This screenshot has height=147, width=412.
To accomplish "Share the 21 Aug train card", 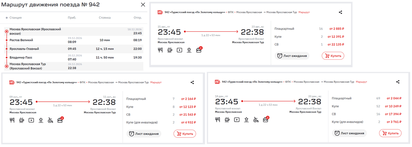I will tap(341, 12).
